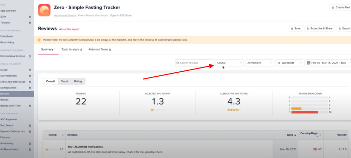Click the globe icon in Worldwide filter
Viewport: 351px width, 158px height.
[279, 63]
